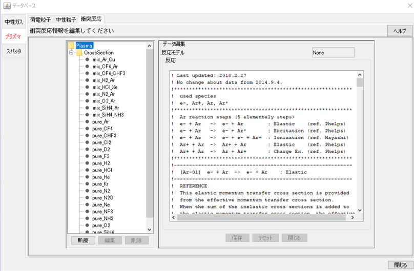This screenshot has width=414, height=271.
Task: Select pure_D2 in the tree
Action: tap(101, 150)
